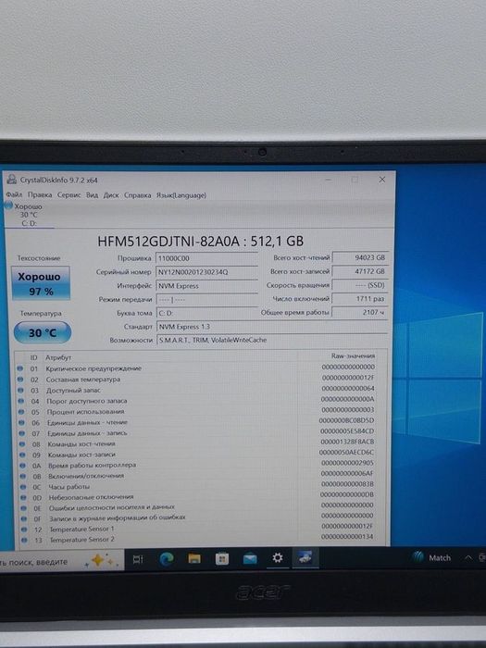Click the Raw-значения column header
The height and width of the screenshot is (648, 486).
coord(353,355)
